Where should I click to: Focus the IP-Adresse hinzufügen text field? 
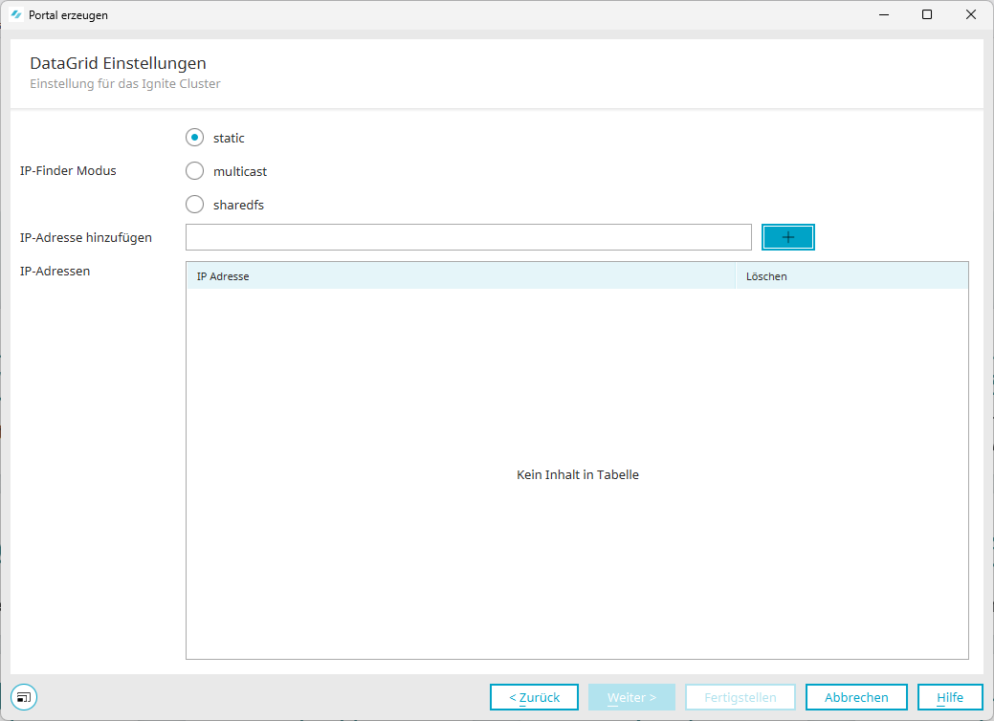pyautogui.click(x=469, y=237)
